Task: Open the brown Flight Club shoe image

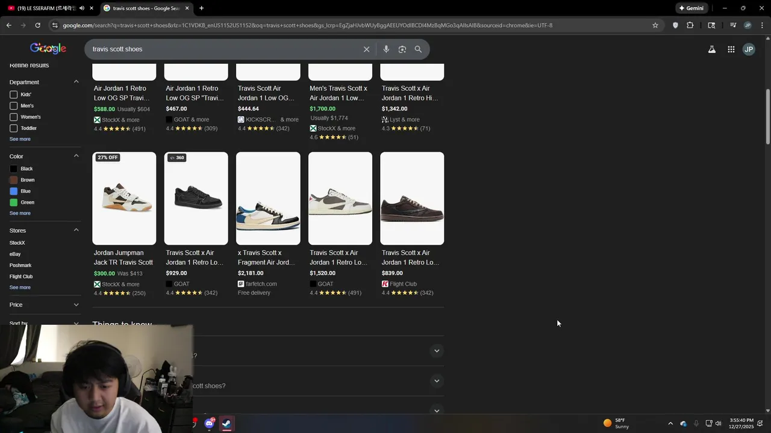Action: pyautogui.click(x=412, y=198)
